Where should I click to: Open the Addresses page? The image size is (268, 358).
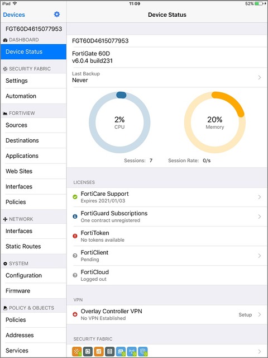(x=33, y=335)
